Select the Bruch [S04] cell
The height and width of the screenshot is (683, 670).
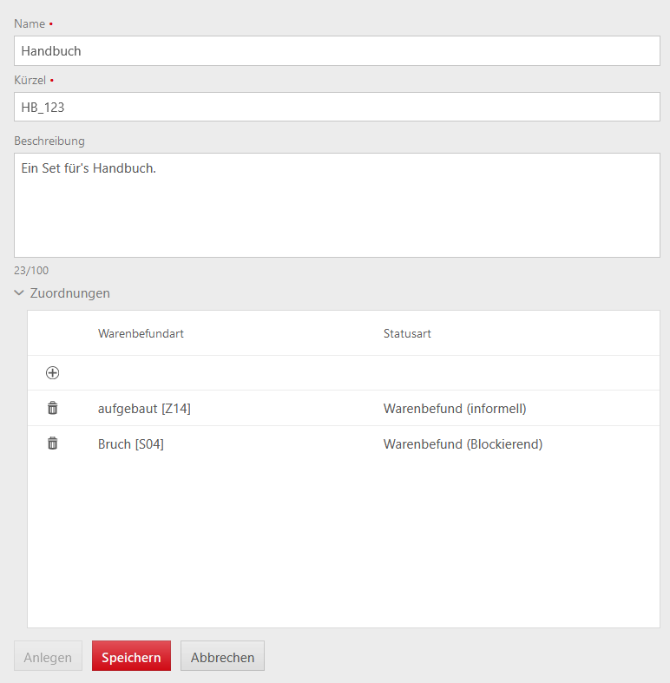131,443
